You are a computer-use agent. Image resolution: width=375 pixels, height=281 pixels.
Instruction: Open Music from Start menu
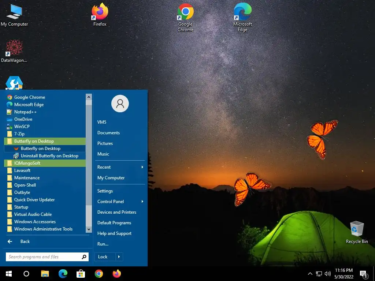[x=120, y=154]
